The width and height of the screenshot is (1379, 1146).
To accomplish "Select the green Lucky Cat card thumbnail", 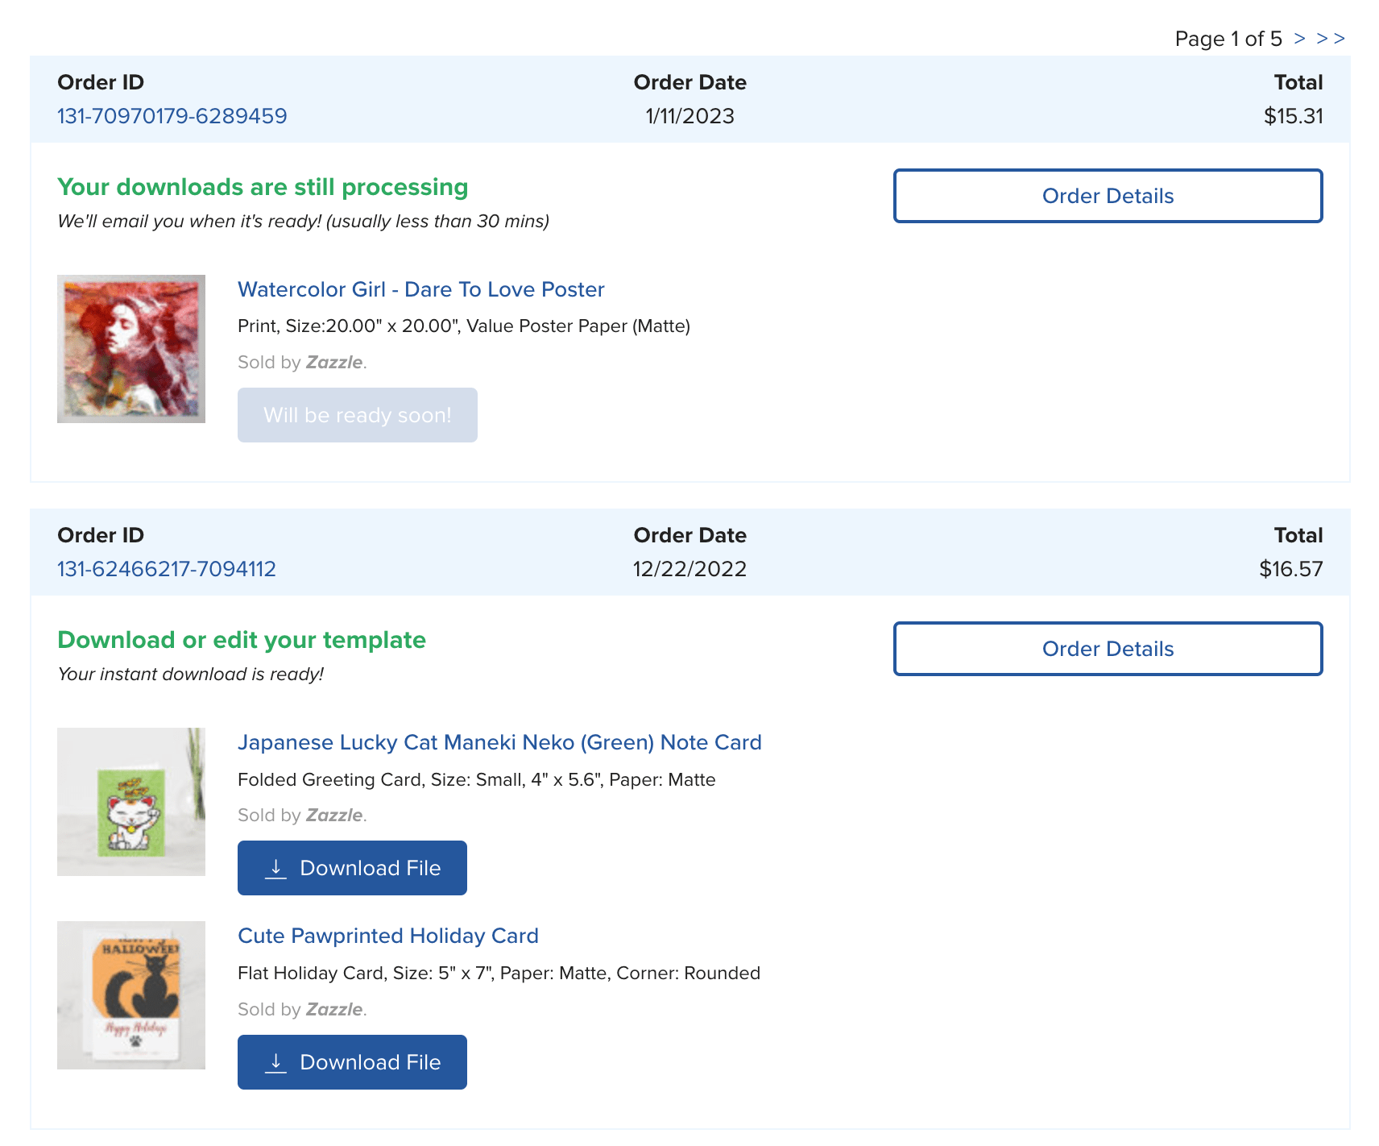I will point(130,802).
